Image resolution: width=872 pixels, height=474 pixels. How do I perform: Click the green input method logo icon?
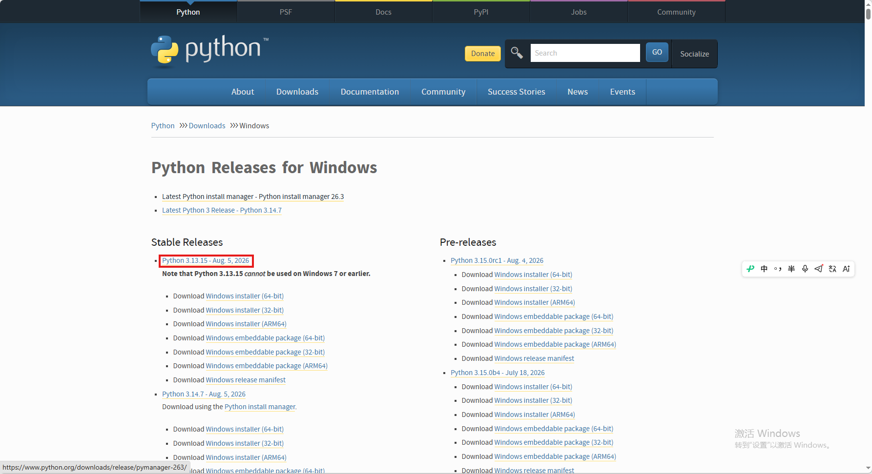[750, 269]
